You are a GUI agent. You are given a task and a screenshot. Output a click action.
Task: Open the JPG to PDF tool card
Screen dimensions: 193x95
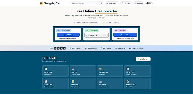[110, 84]
